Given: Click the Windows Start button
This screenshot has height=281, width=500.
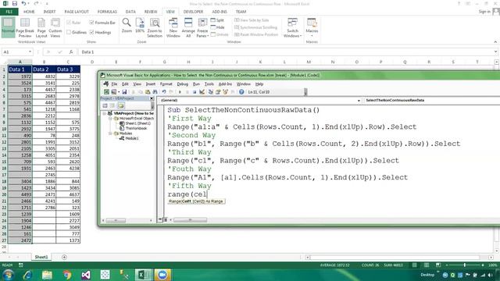Looking at the screenshot, I should click(x=9, y=275).
